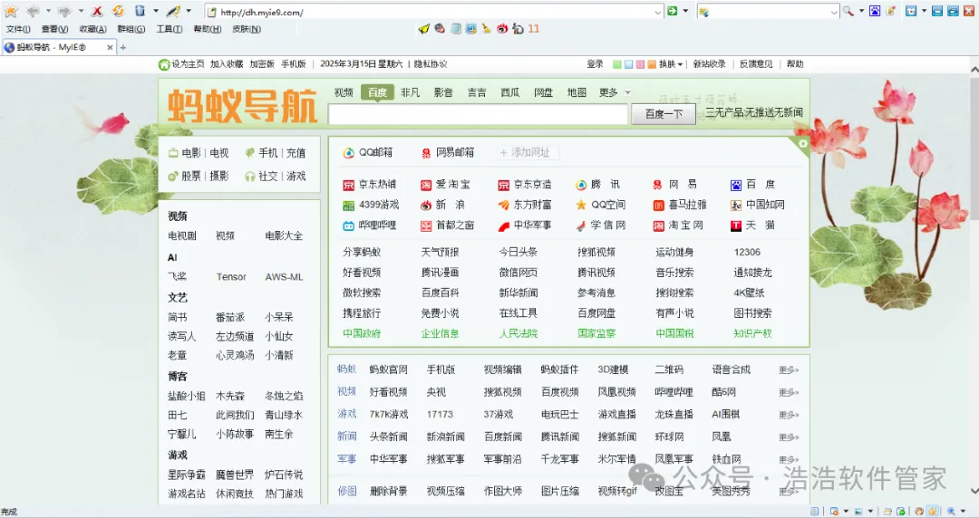Open the 电影 | 电视 category

[199, 153]
